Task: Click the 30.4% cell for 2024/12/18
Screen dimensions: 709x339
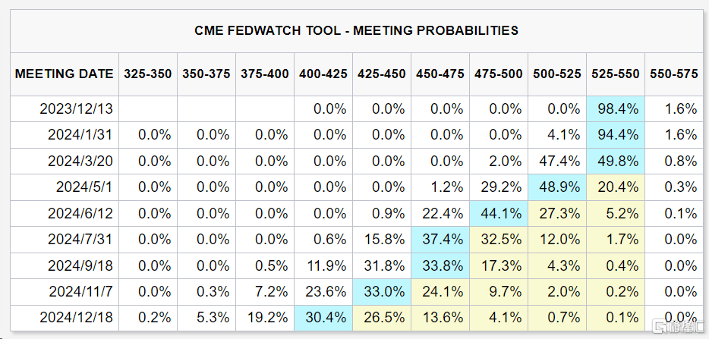Action: point(323,318)
